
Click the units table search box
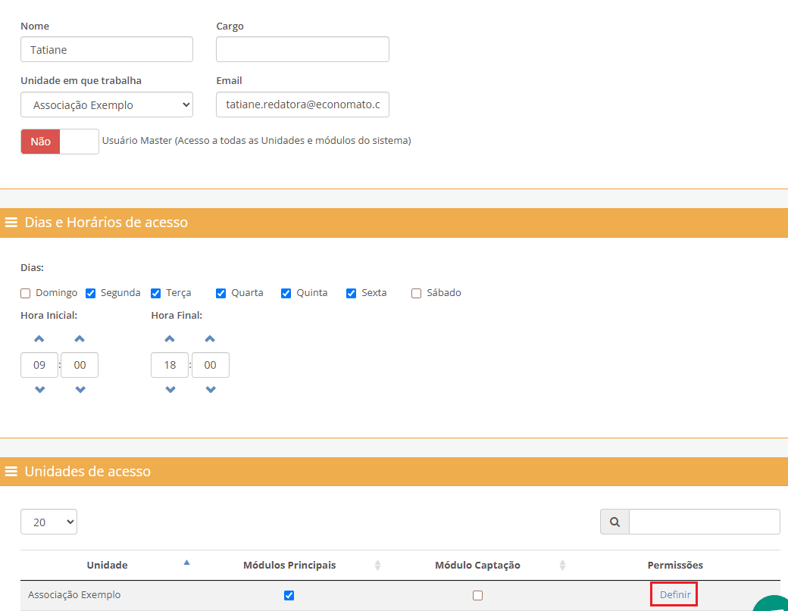point(705,522)
